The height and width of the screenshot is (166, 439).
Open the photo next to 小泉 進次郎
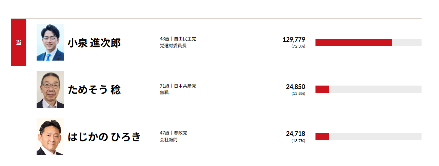coord(50,42)
